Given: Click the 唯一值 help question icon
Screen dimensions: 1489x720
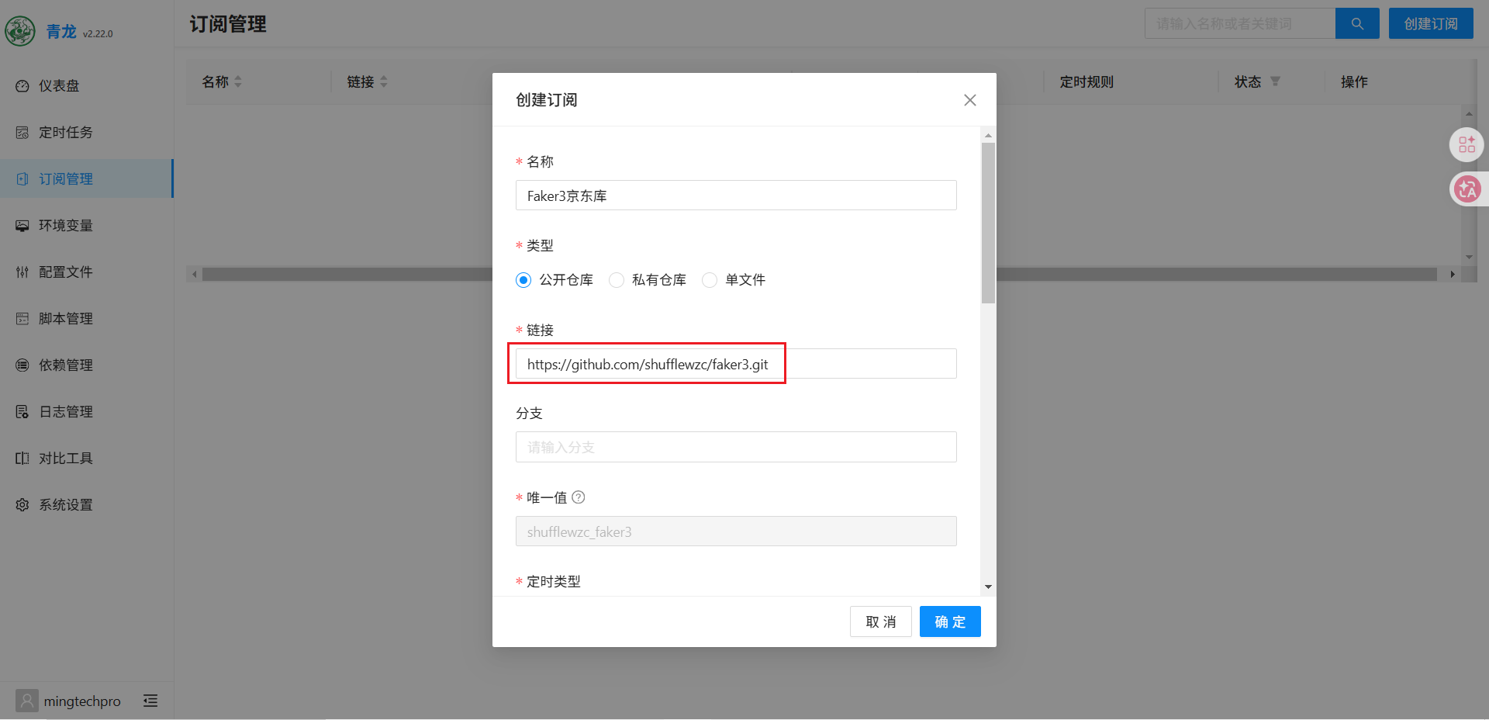Looking at the screenshot, I should [579, 497].
